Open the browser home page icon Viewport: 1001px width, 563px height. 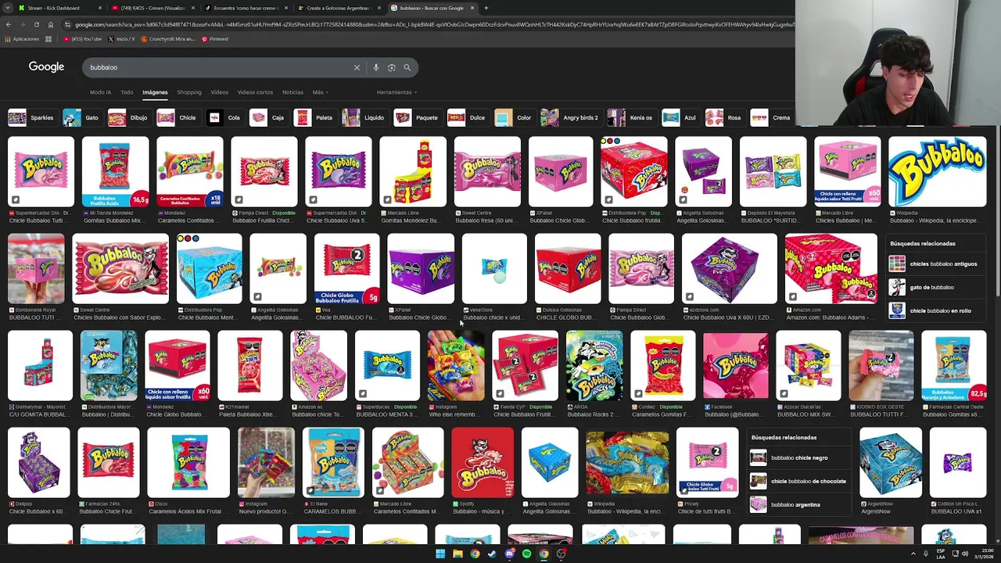click(51, 24)
